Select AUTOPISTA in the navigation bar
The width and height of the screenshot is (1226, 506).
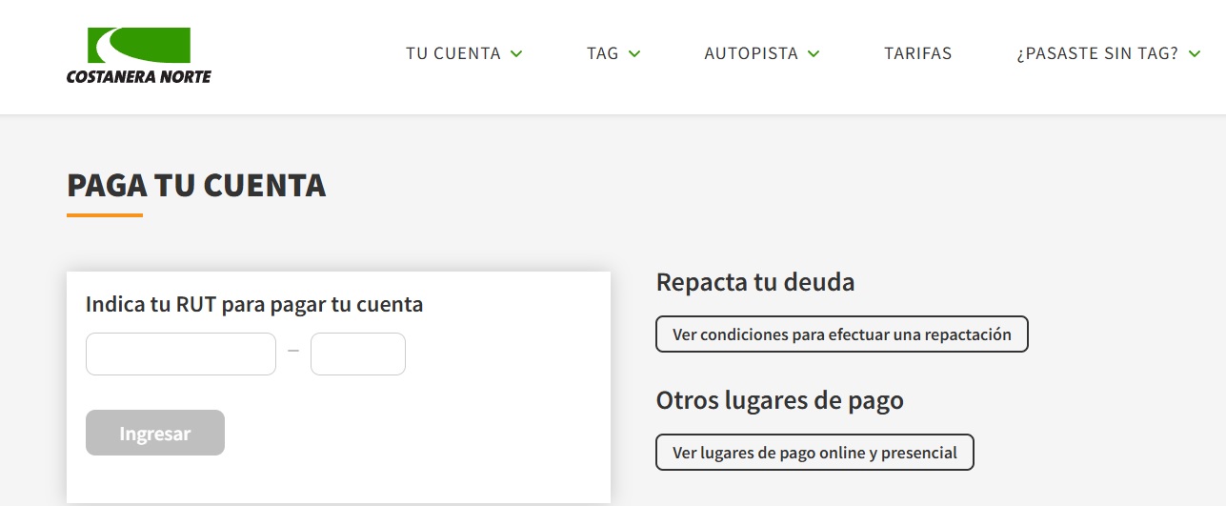[751, 53]
